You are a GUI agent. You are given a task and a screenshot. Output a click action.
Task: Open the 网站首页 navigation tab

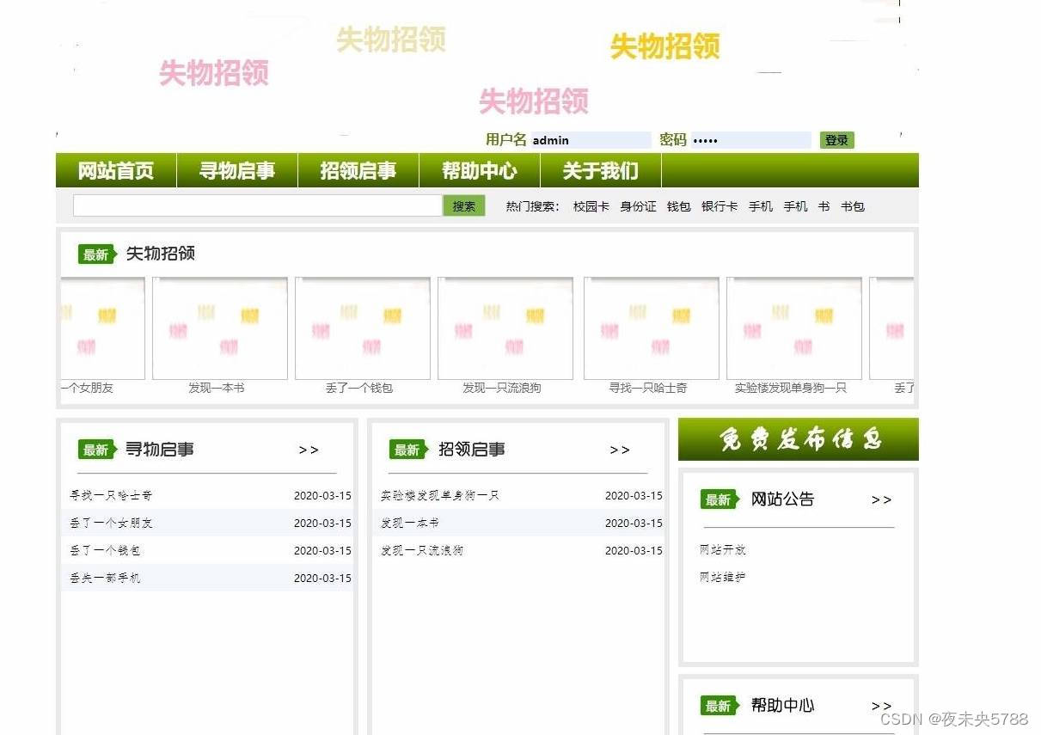pos(116,170)
